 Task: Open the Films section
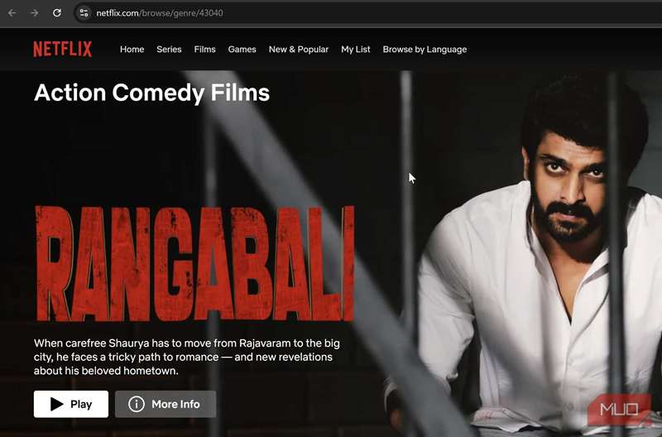point(204,50)
